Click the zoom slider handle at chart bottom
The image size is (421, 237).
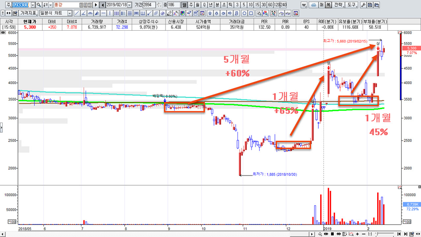tap(377, 235)
